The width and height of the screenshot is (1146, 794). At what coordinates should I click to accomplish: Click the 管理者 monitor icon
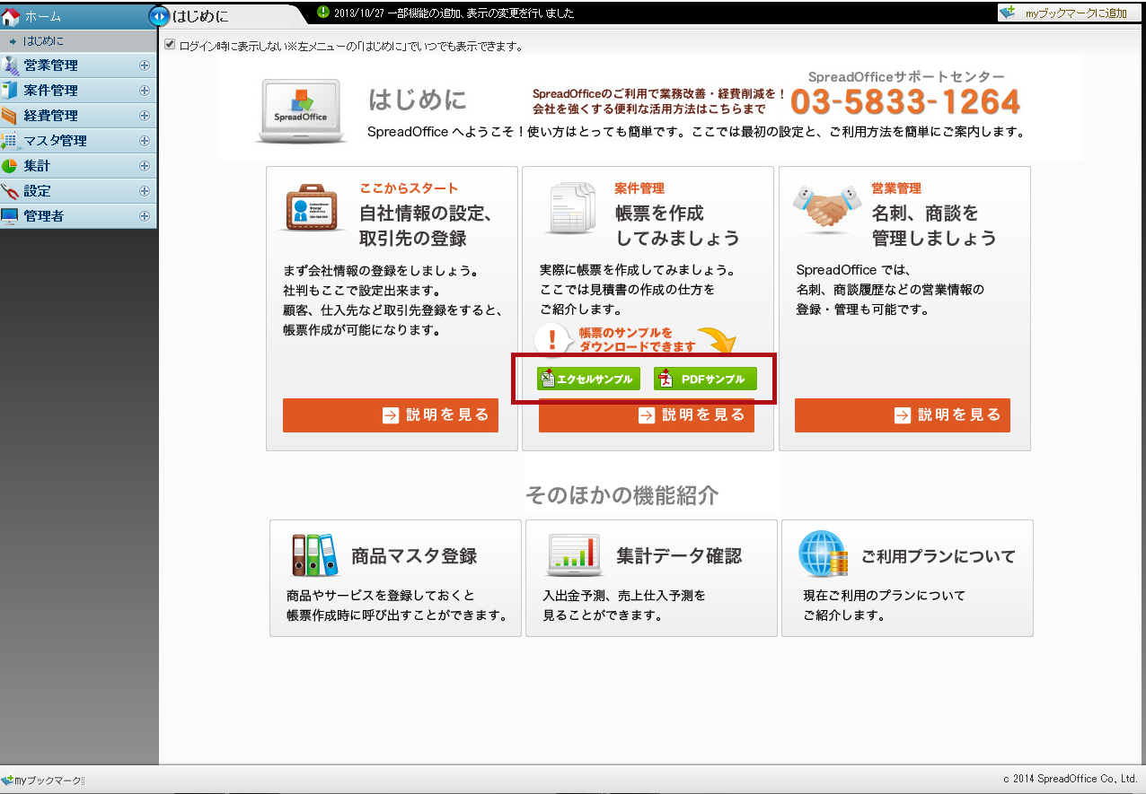[x=11, y=216]
